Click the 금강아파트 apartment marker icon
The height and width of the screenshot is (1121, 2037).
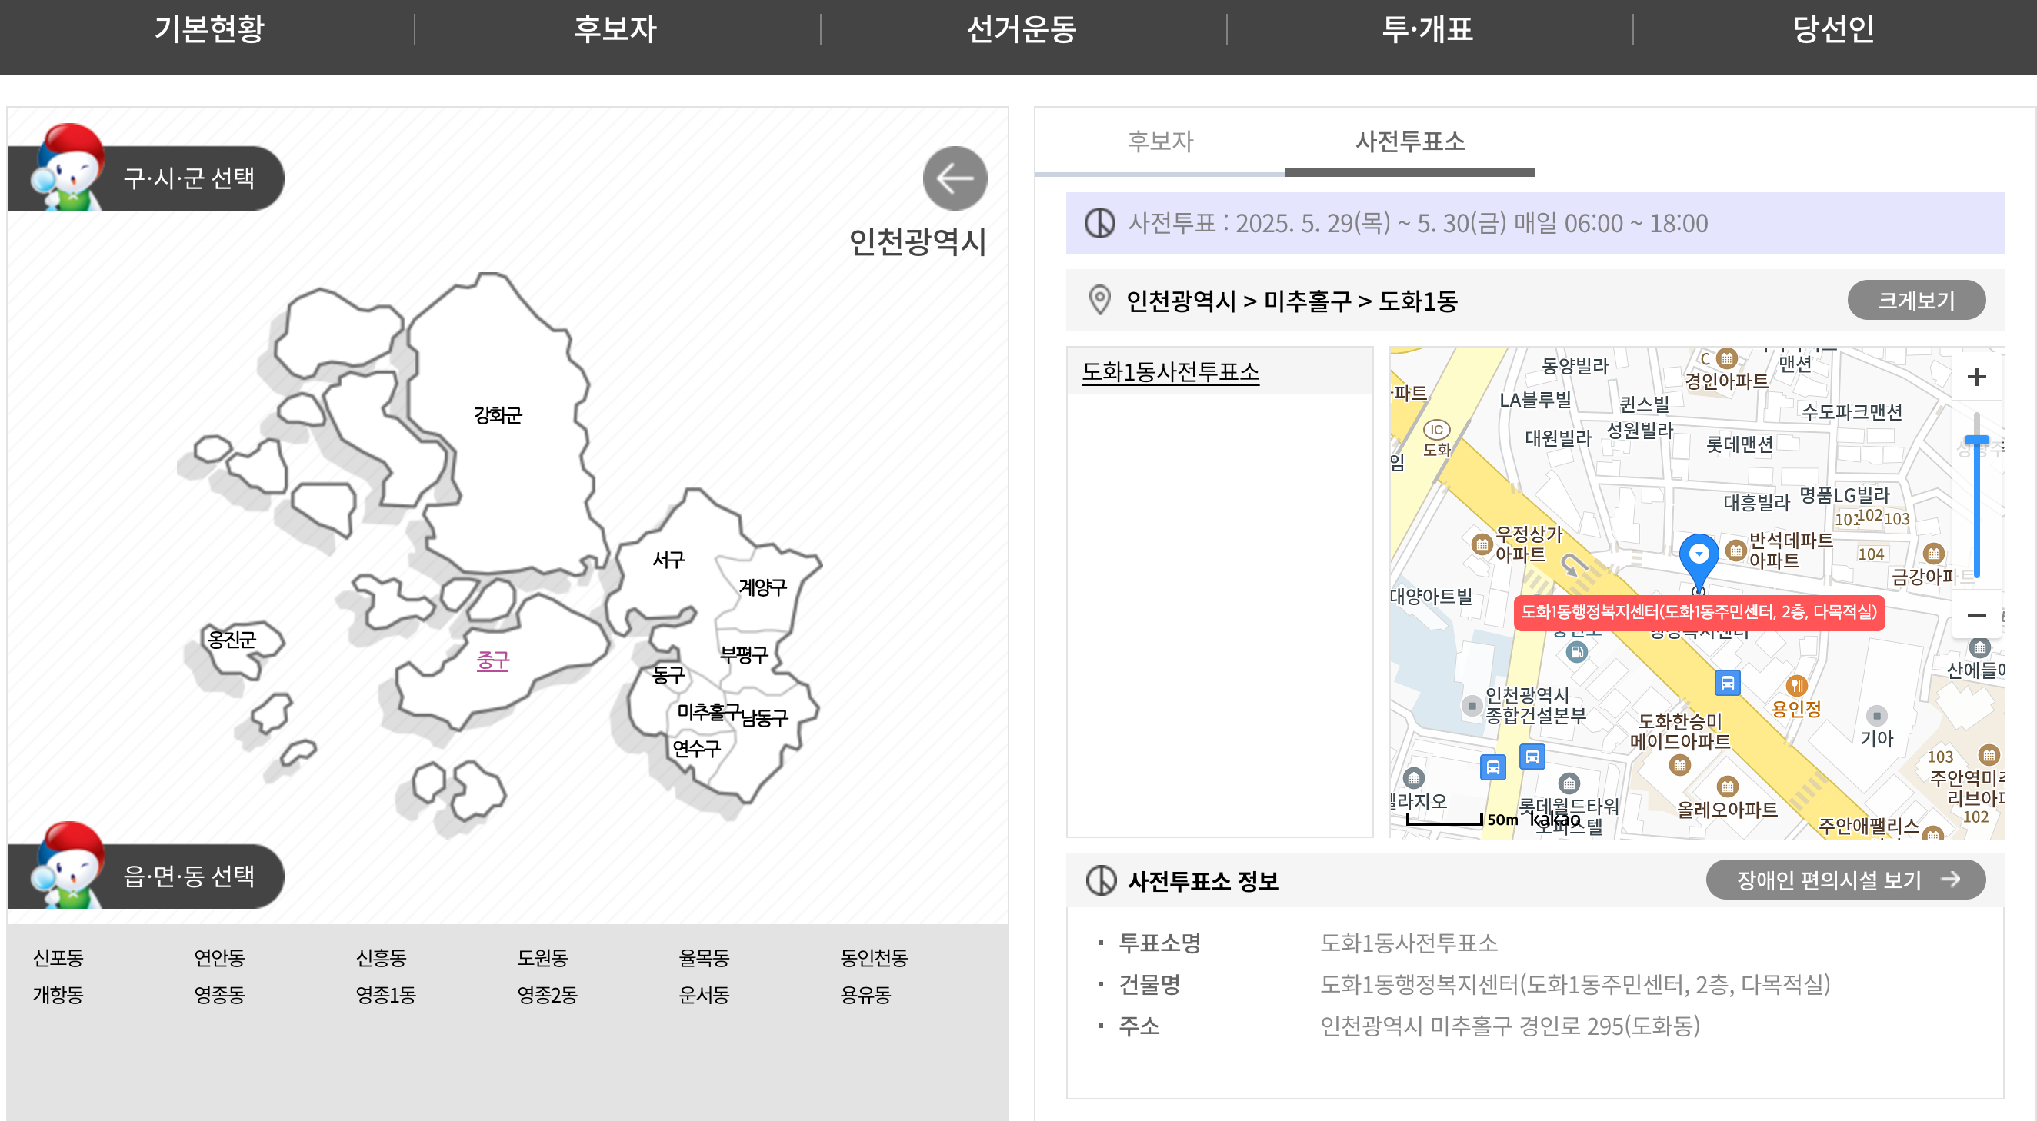[x=1932, y=553]
